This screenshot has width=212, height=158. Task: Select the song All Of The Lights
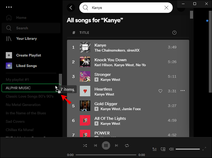click(x=128, y=120)
